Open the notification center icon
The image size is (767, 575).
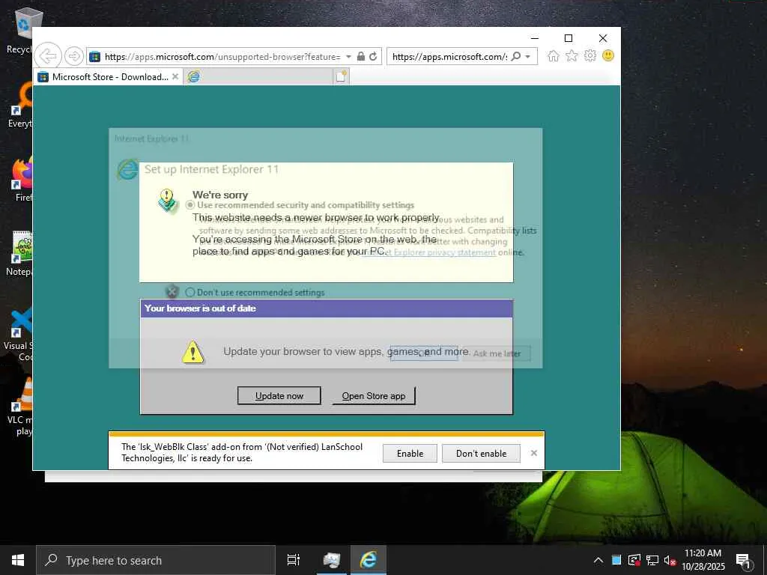tap(744, 561)
